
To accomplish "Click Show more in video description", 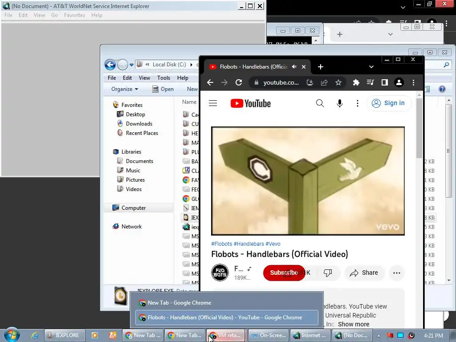I will pyautogui.click(x=353, y=324).
